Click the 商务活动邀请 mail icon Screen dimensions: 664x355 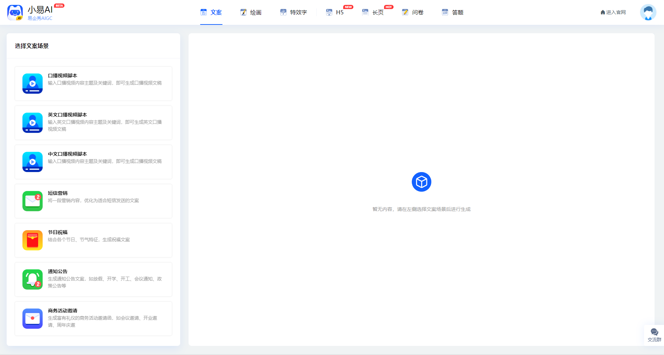tap(33, 319)
